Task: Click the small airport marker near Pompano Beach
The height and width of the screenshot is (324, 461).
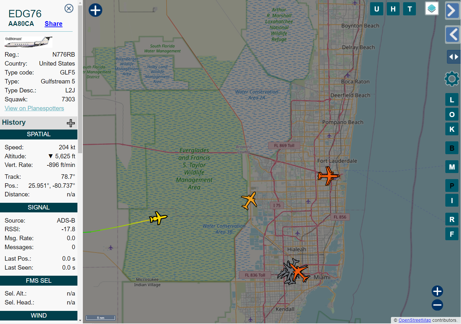Action: pos(329,136)
